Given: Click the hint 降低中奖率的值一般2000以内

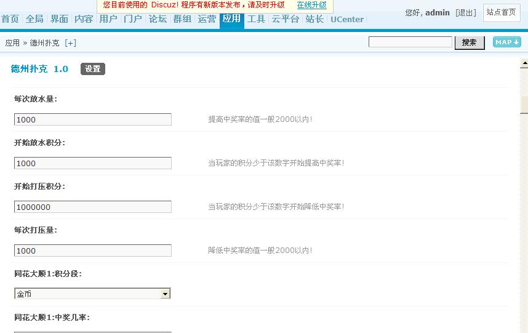Looking at the screenshot, I should (x=260, y=251).
